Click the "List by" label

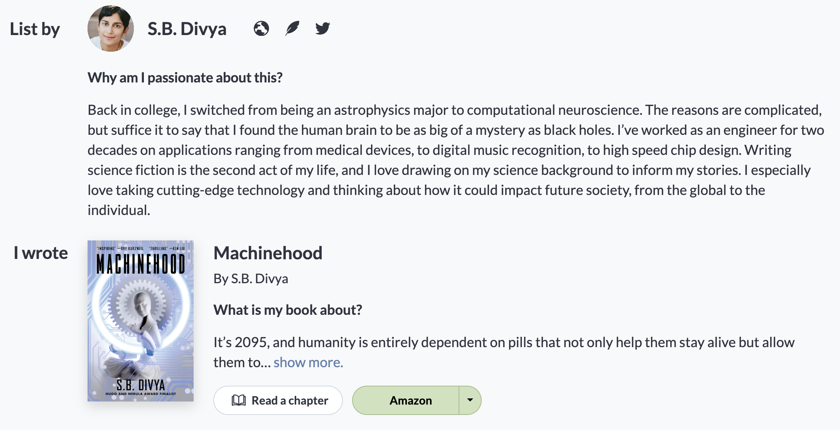click(x=35, y=29)
